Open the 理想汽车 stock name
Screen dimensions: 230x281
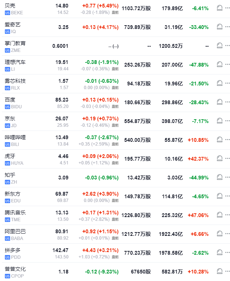pyautogui.click(x=15, y=62)
